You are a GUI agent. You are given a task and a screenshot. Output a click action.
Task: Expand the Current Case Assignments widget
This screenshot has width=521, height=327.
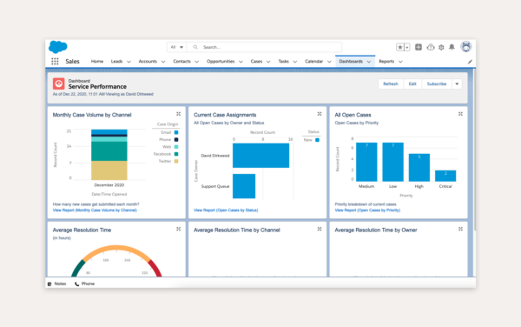320,114
